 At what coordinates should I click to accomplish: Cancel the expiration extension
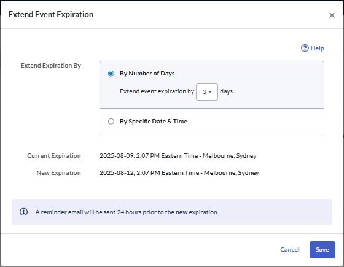coord(289,249)
